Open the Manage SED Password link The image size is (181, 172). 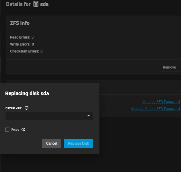[x=161, y=102]
